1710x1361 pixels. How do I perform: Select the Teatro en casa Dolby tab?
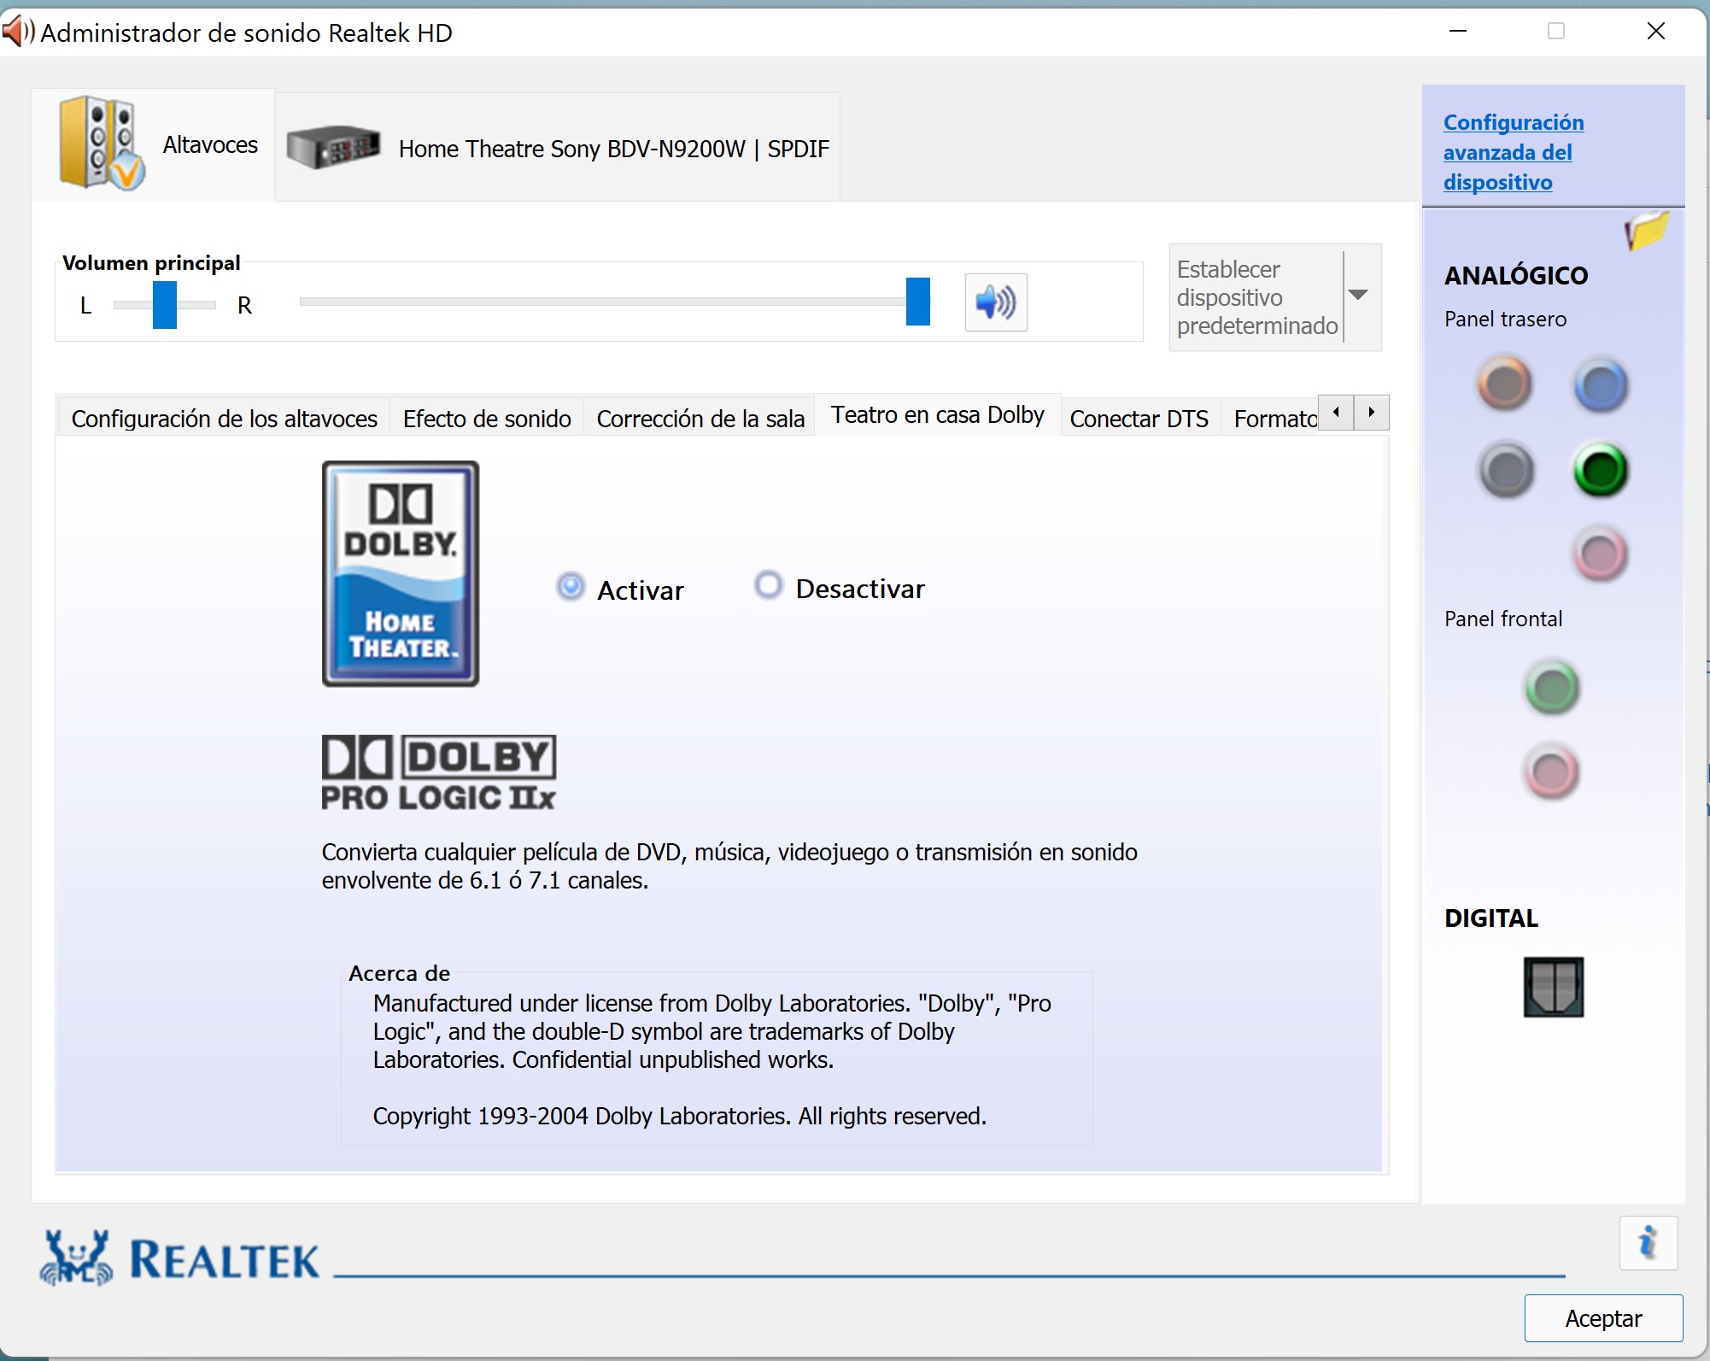938,415
